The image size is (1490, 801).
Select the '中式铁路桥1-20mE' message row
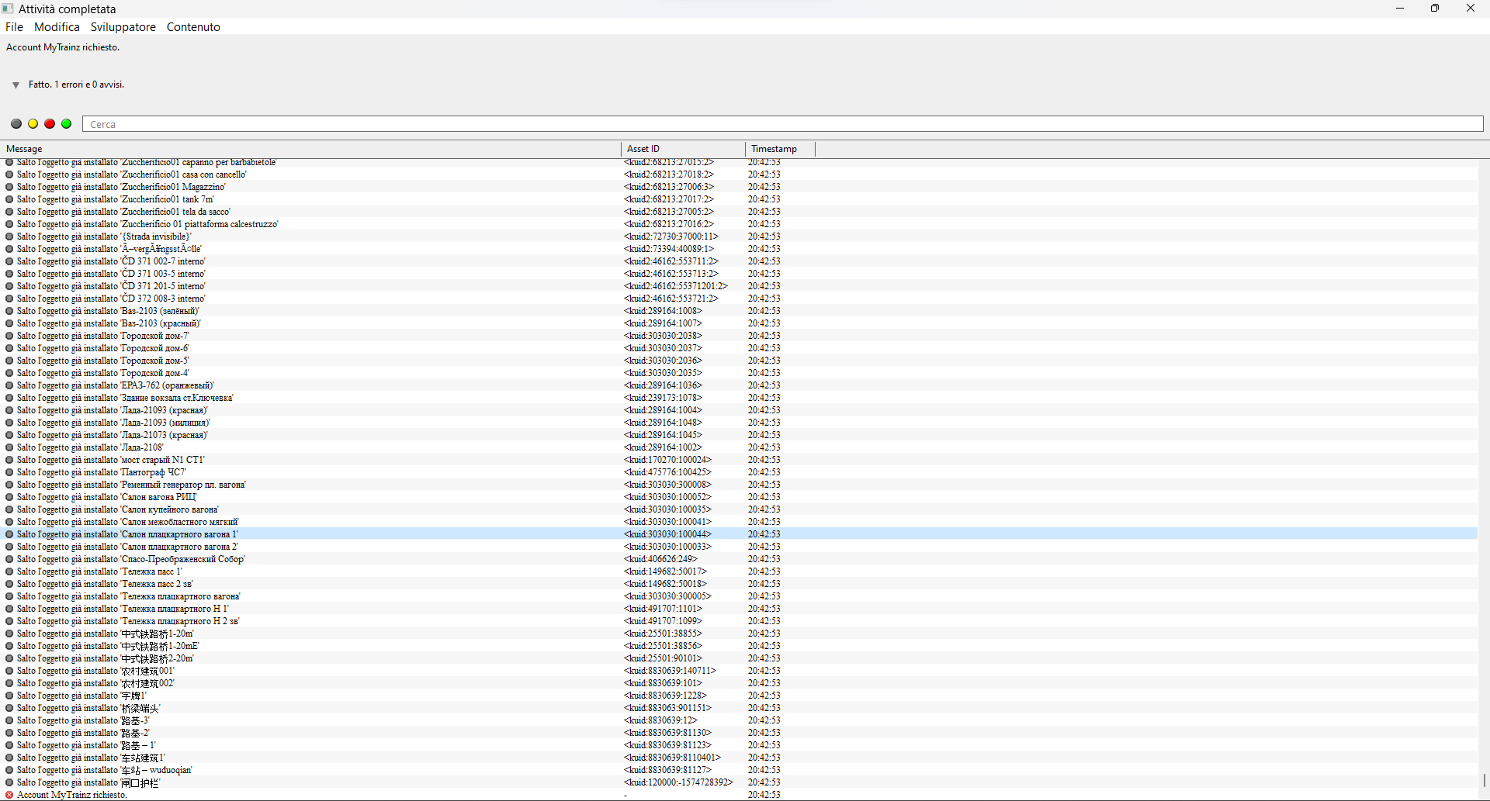tap(739, 646)
